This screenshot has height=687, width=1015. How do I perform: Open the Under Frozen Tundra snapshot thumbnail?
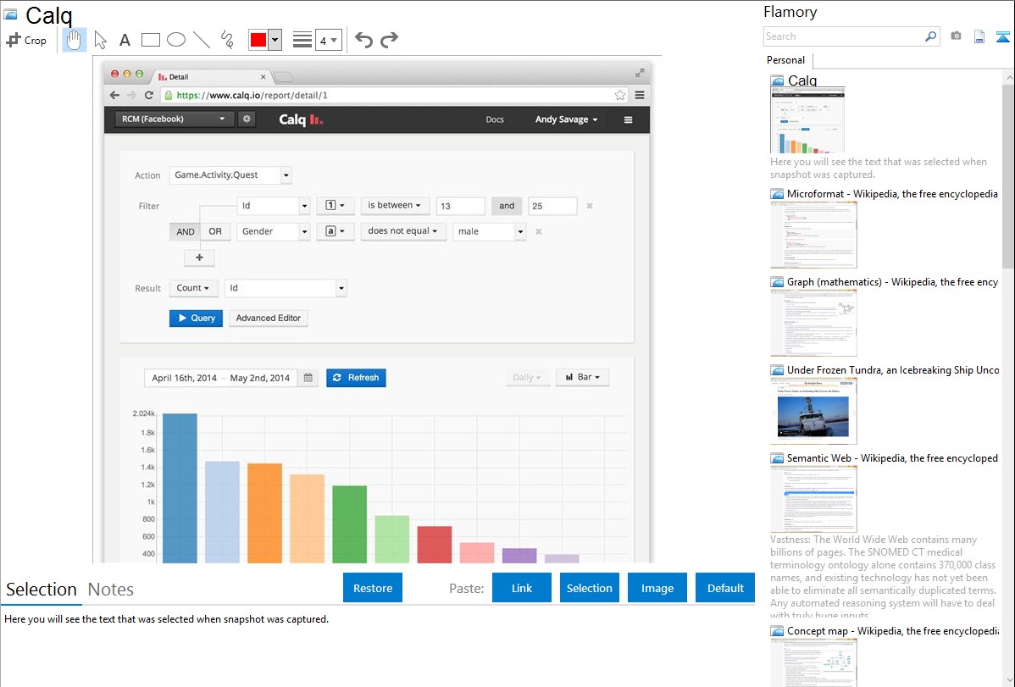[x=813, y=411]
